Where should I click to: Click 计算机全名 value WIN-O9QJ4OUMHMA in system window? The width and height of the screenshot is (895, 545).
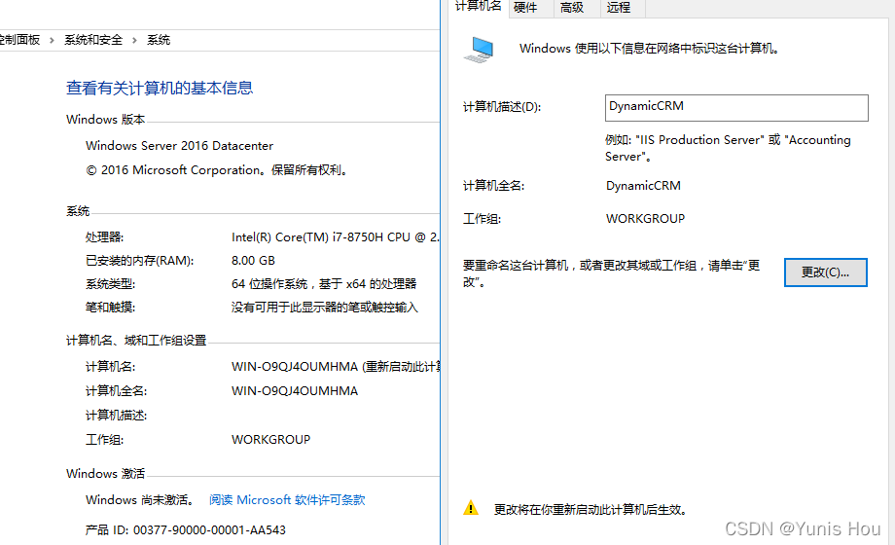295,391
